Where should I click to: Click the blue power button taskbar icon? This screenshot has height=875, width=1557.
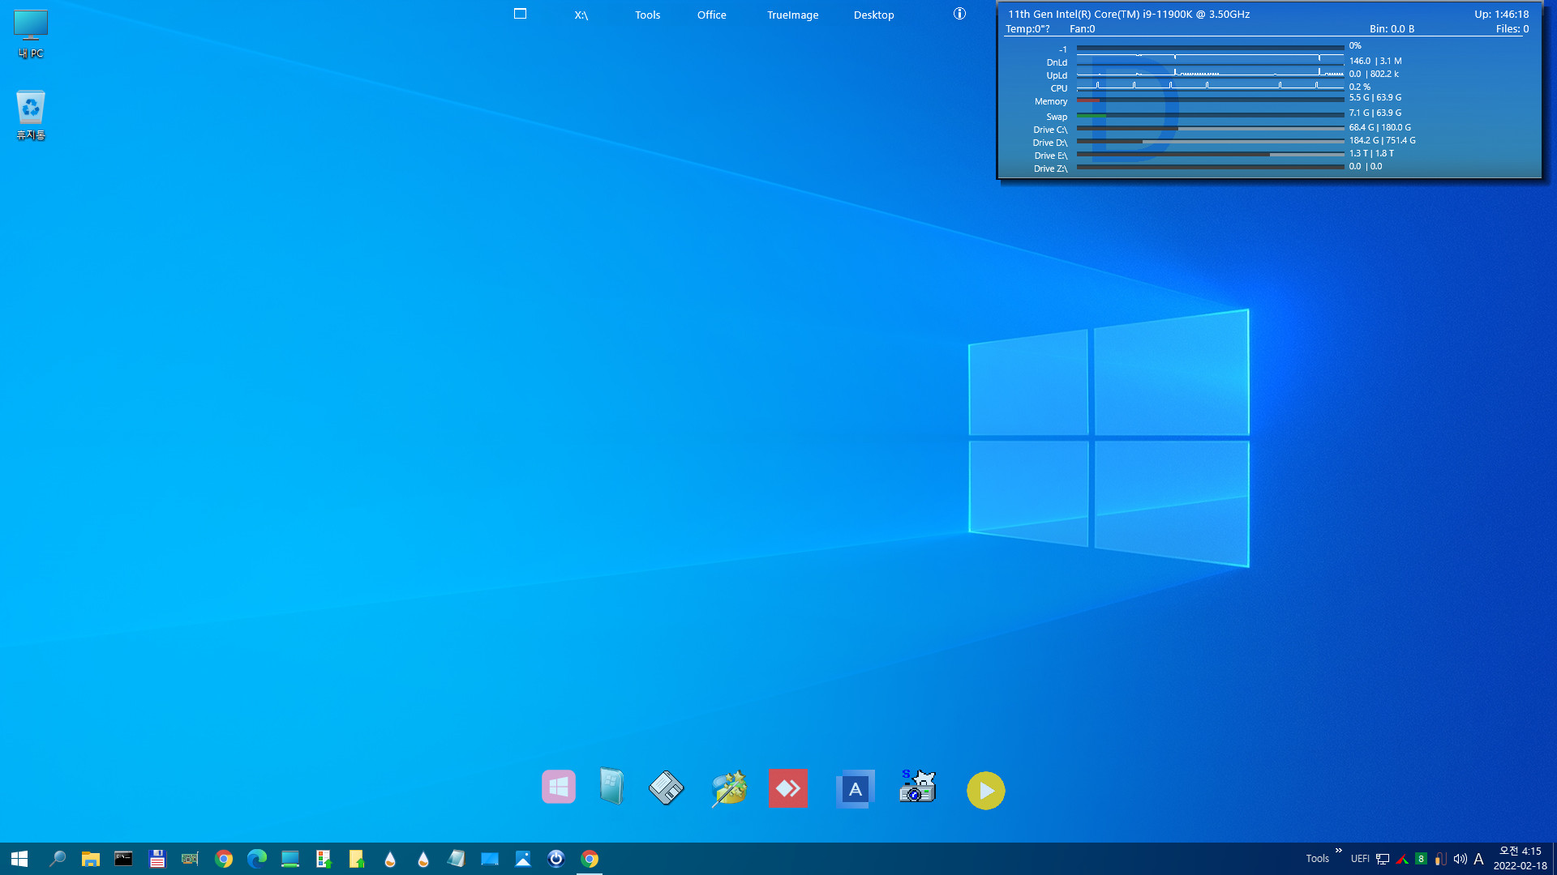(556, 859)
